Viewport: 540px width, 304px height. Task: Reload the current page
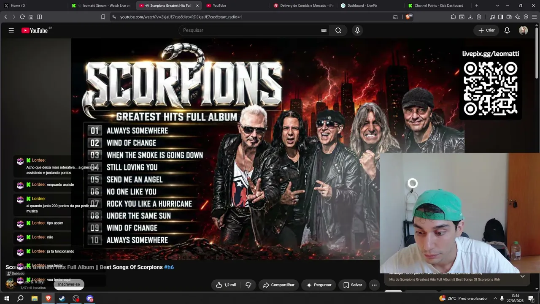click(x=22, y=17)
